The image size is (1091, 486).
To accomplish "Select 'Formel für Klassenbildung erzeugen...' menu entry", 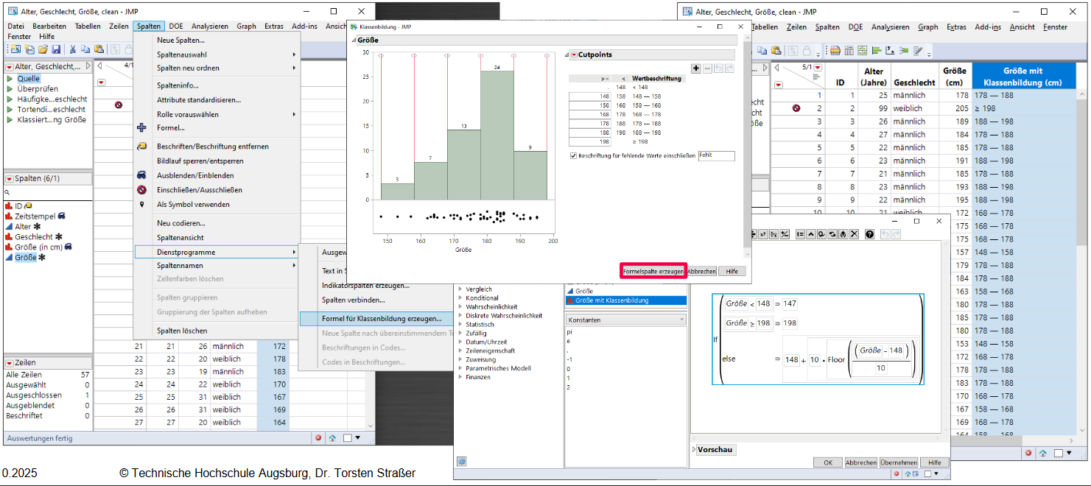I will click(382, 319).
